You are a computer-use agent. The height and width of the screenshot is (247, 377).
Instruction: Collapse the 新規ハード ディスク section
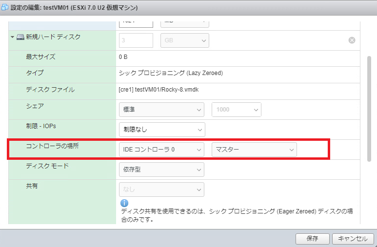point(12,37)
